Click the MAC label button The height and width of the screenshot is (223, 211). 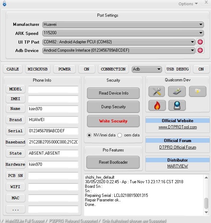[x=15, y=198]
